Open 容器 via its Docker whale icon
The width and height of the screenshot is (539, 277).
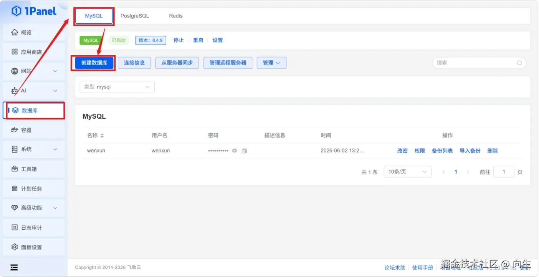15,130
